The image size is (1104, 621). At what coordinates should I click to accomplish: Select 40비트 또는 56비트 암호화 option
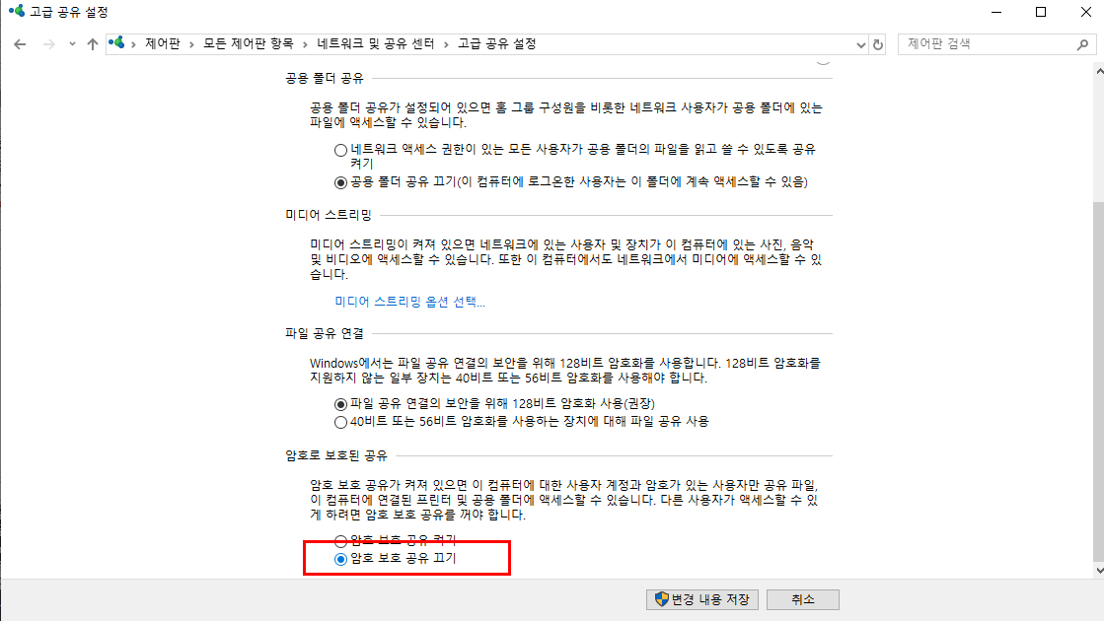tap(340, 422)
